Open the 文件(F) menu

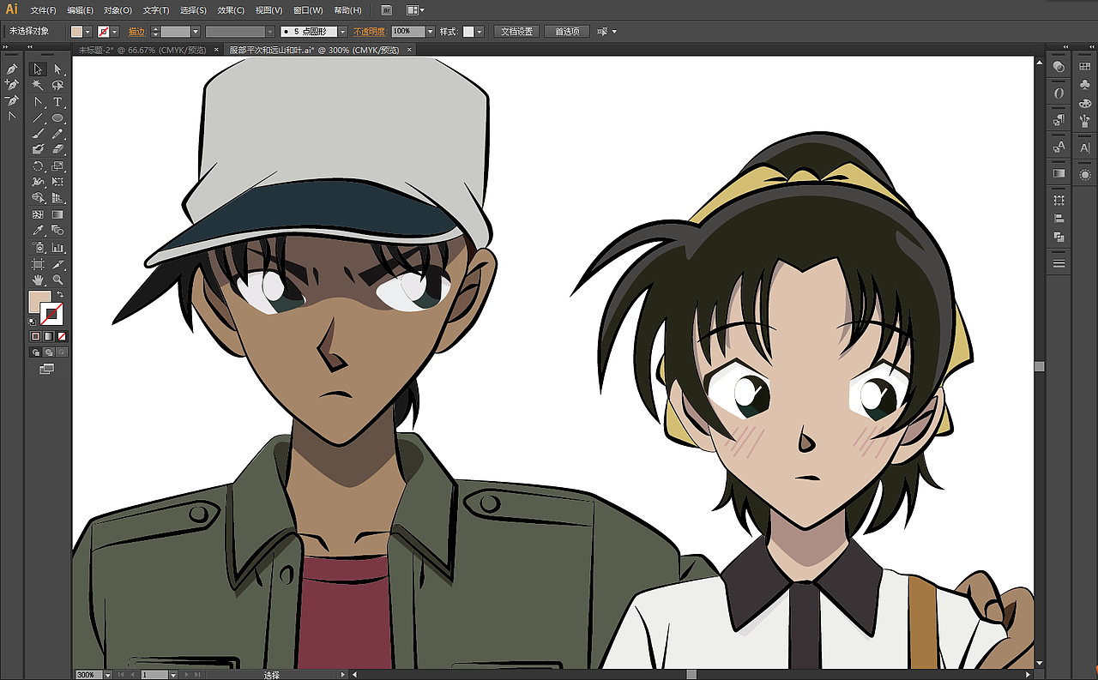pyautogui.click(x=43, y=10)
